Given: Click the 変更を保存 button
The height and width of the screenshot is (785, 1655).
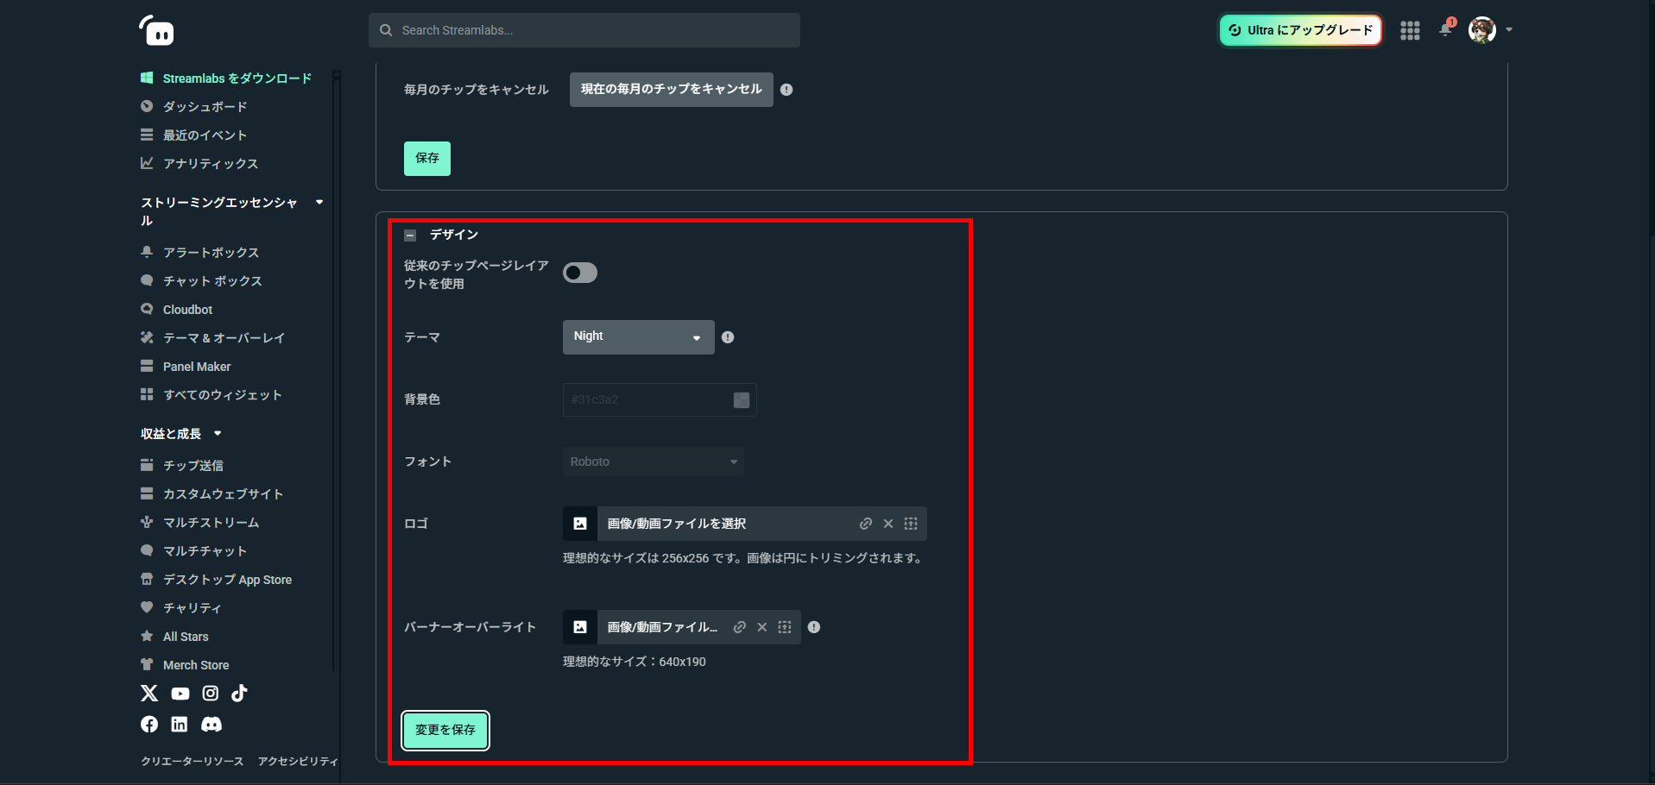Looking at the screenshot, I should tap(445, 731).
